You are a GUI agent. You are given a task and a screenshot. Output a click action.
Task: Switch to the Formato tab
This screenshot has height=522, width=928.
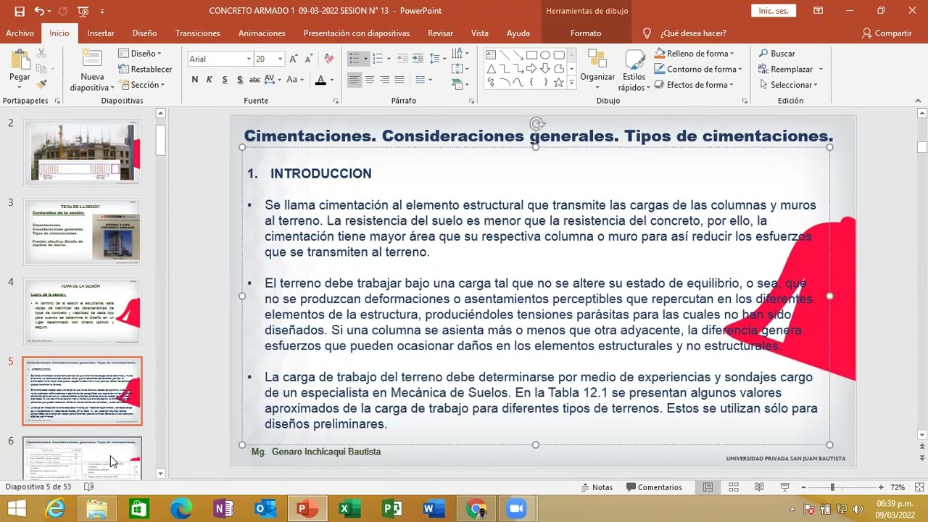[x=586, y=33]
